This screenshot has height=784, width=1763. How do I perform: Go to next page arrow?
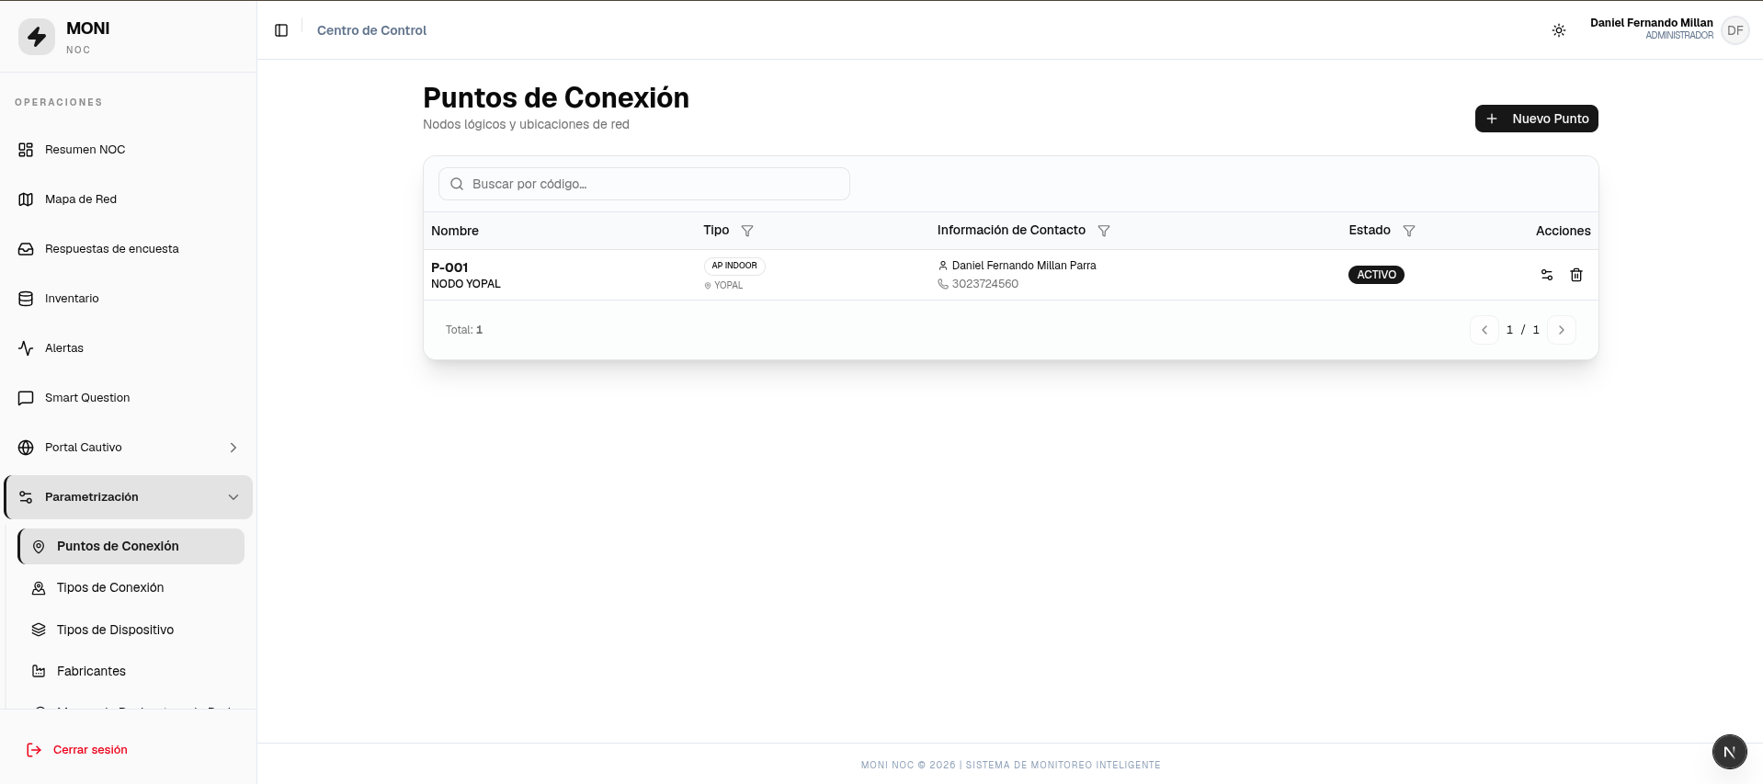(1562, 330)
